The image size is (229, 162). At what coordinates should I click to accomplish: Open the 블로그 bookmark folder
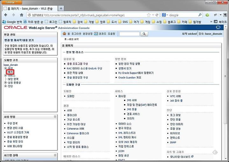170,22
